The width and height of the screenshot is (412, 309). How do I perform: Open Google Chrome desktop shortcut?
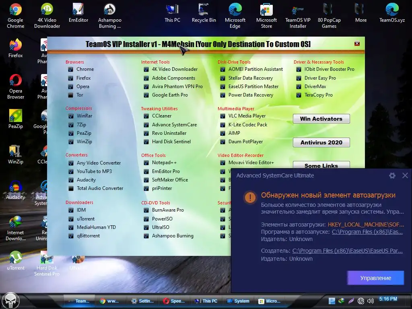[16, 16]
